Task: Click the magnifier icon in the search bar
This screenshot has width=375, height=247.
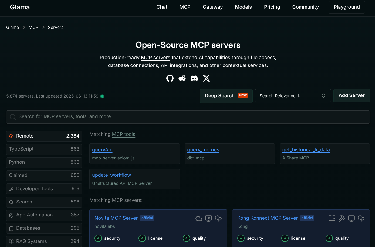Action: (x=13, y=117)
